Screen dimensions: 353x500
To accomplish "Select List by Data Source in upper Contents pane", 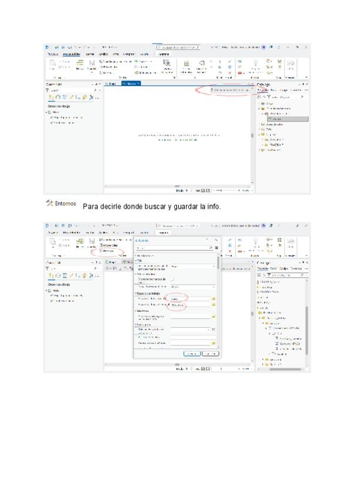I will click(x=58, y=97).
